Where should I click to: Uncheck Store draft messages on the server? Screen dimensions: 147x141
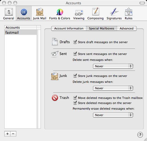(75, 42)
